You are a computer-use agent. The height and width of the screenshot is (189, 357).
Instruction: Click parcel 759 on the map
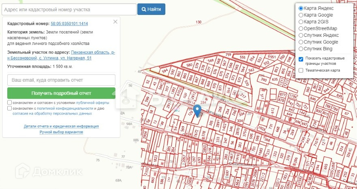pos(228,55)
